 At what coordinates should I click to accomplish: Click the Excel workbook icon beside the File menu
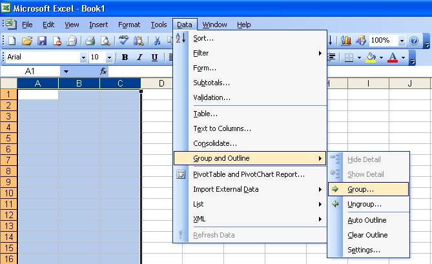tap(11, 25)
